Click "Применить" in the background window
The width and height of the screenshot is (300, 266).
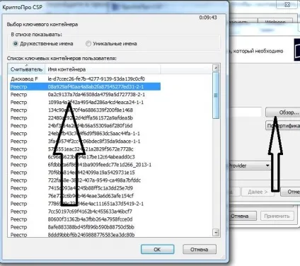tap(277, 216)
